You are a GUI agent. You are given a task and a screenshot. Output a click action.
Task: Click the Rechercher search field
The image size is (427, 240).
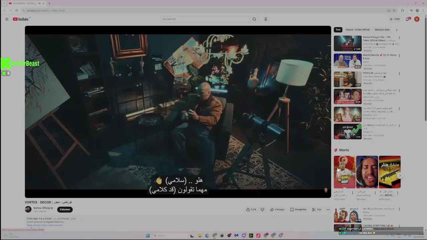(x=204, y=19)
